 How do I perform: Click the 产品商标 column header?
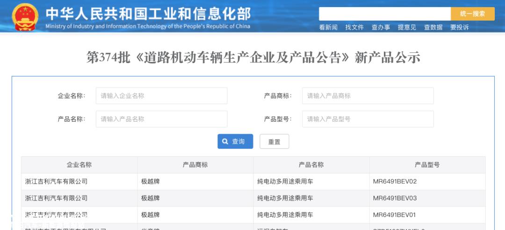coord(195,165)
